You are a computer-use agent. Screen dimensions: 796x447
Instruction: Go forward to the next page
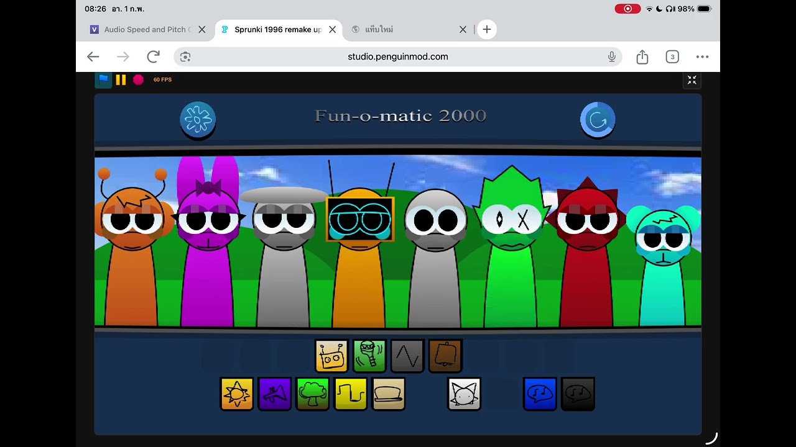(123, 56)
